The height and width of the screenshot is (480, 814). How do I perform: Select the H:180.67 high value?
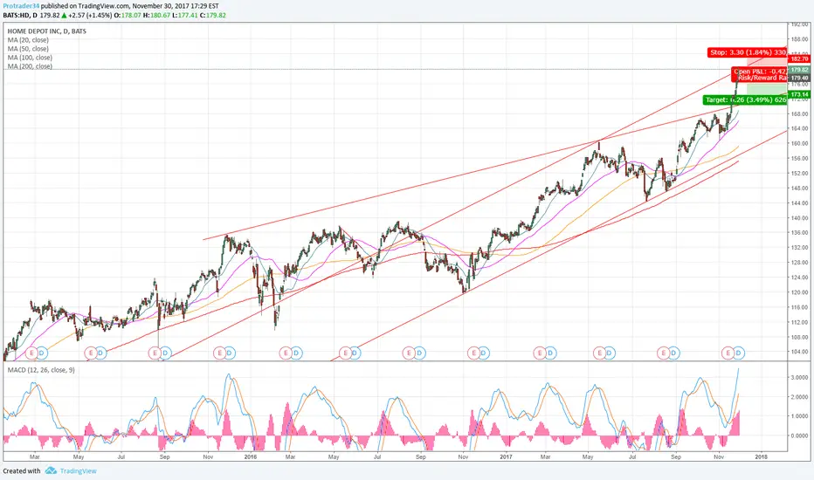[x=156, y=16]
